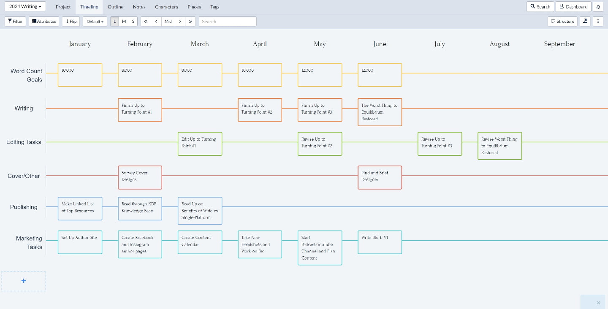Click the timeline search input field

(x=228, y=22)
